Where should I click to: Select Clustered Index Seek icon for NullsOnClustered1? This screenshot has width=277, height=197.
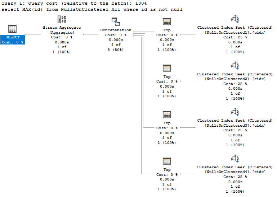tap(235, 19)
